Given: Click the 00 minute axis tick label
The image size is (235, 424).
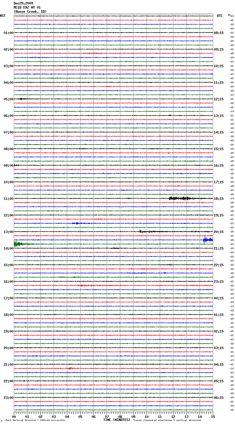Looking at the screenshot, I should (x=14, y=417).
